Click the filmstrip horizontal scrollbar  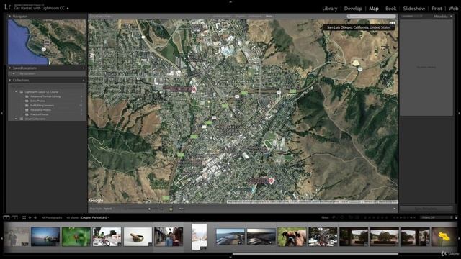point(315,254)
